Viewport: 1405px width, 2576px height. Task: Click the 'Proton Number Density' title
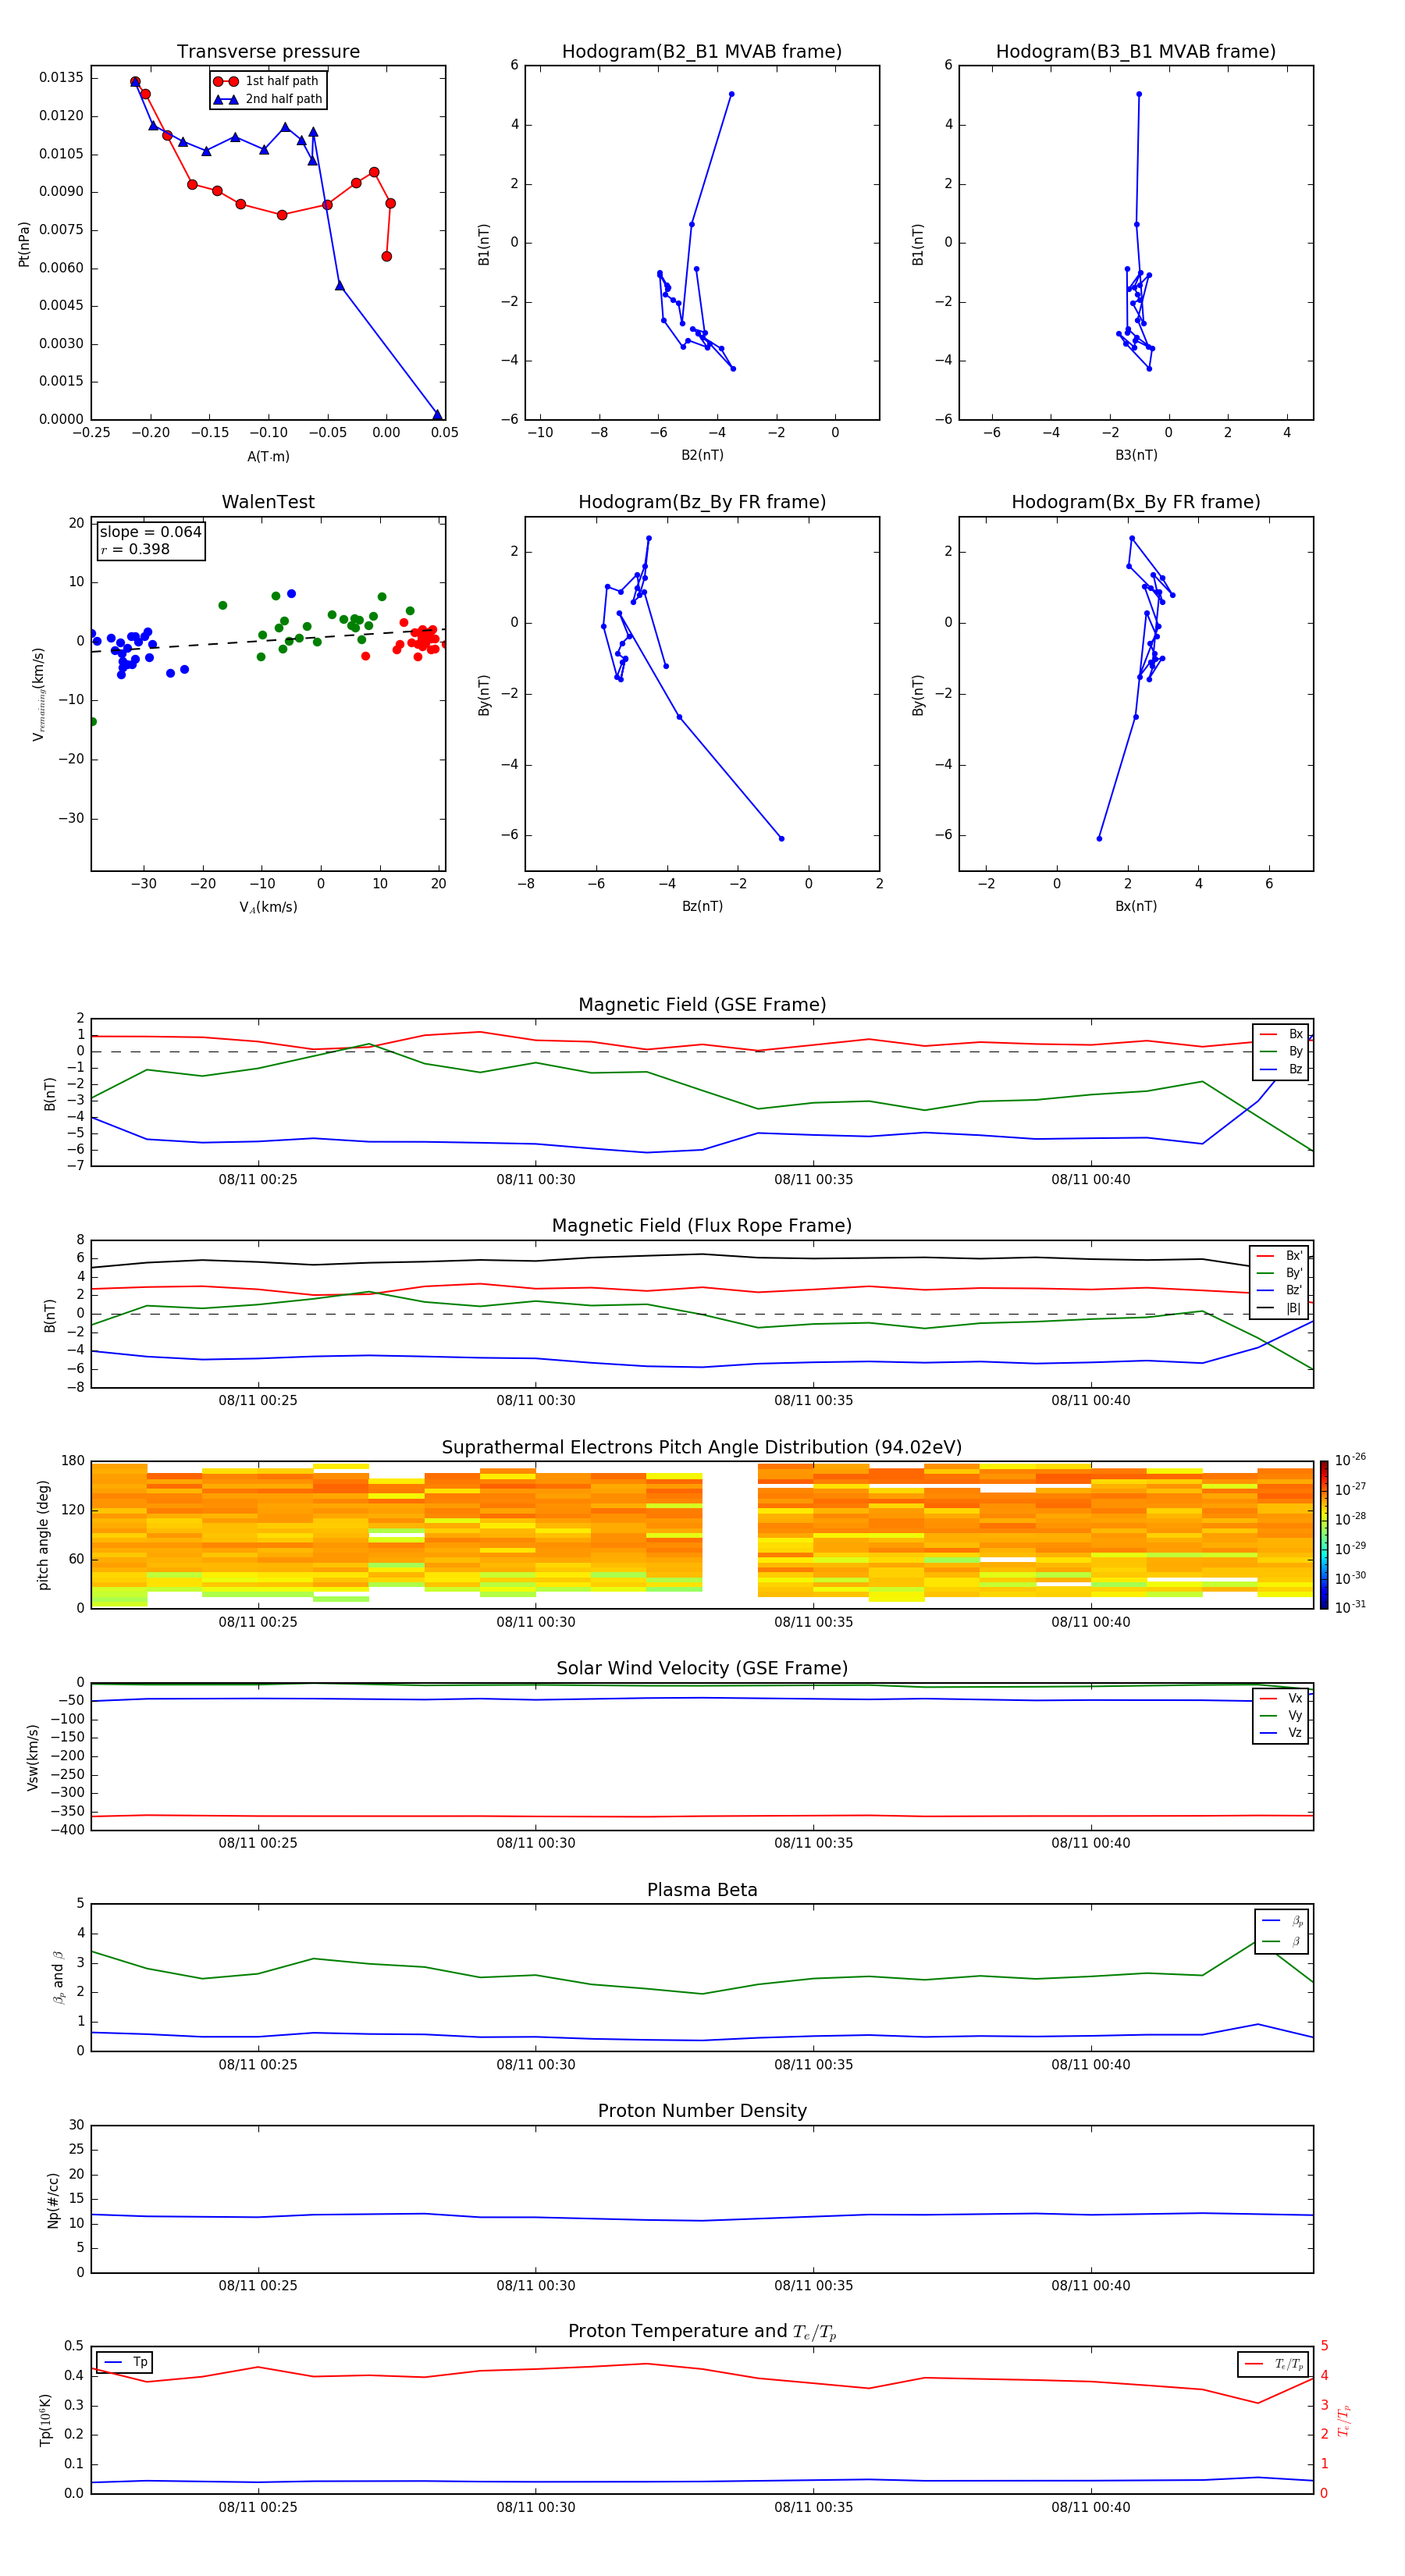[702, 2111]
